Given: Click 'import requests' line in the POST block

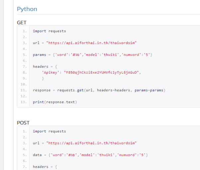Looking at the screenshot, I should tap(50, 131).
